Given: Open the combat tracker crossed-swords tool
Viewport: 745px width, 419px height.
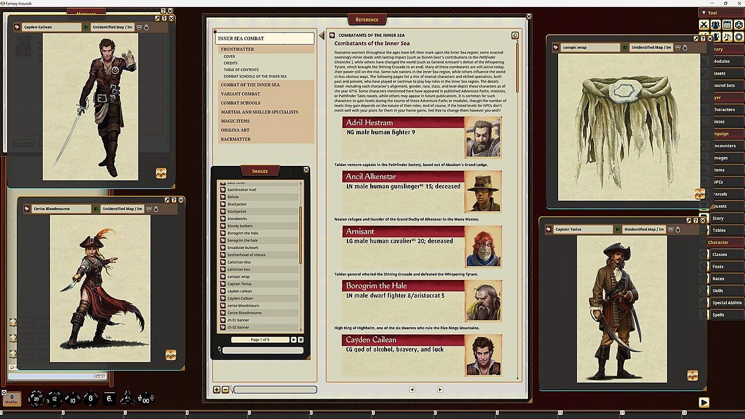Looking at the screenshot, I should point(704,25).
